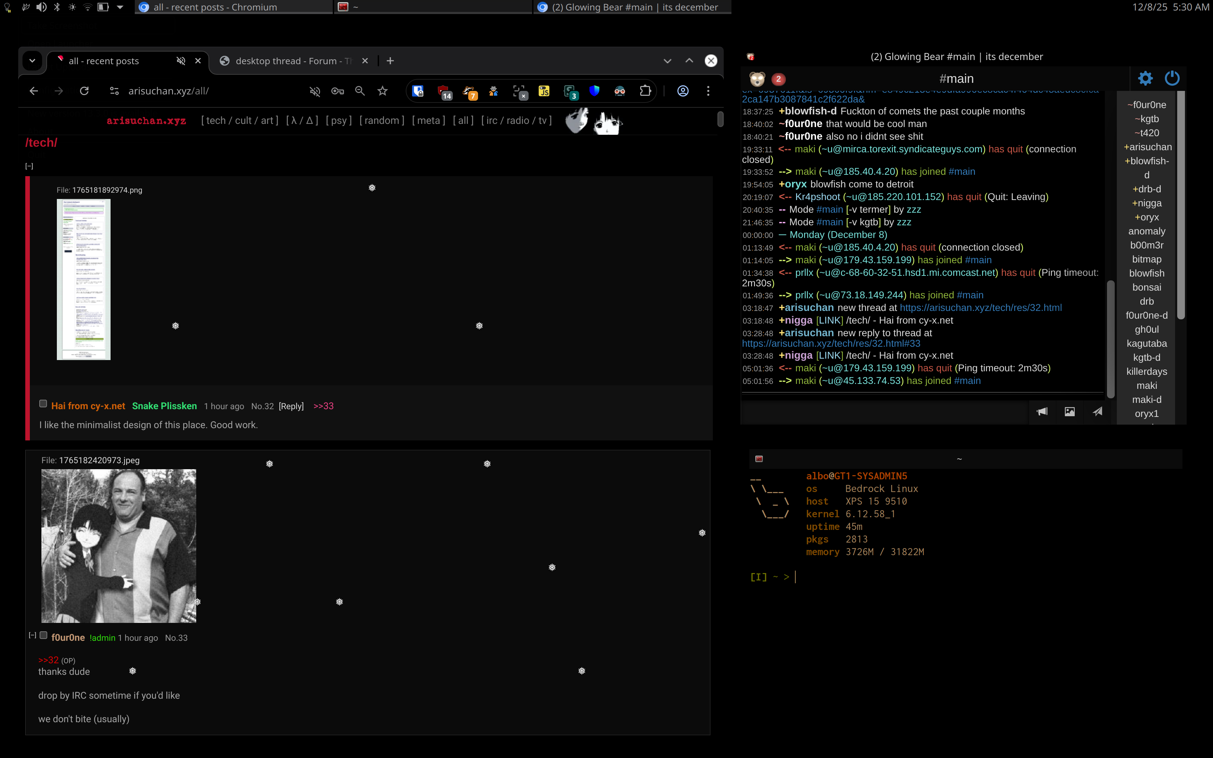Click the red unread count badge

coord(778,79)
